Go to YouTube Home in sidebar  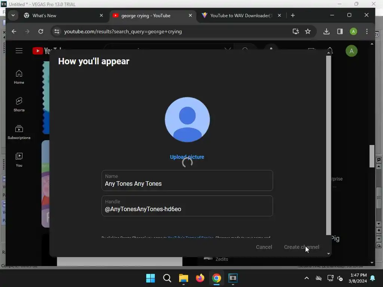[x=19, y=77]
